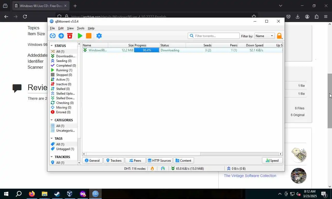Sort by the Seeds column header
The image size is (332, 199).
point(199,45)
